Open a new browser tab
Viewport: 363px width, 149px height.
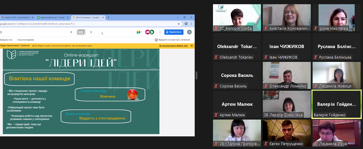click(108, 17)
